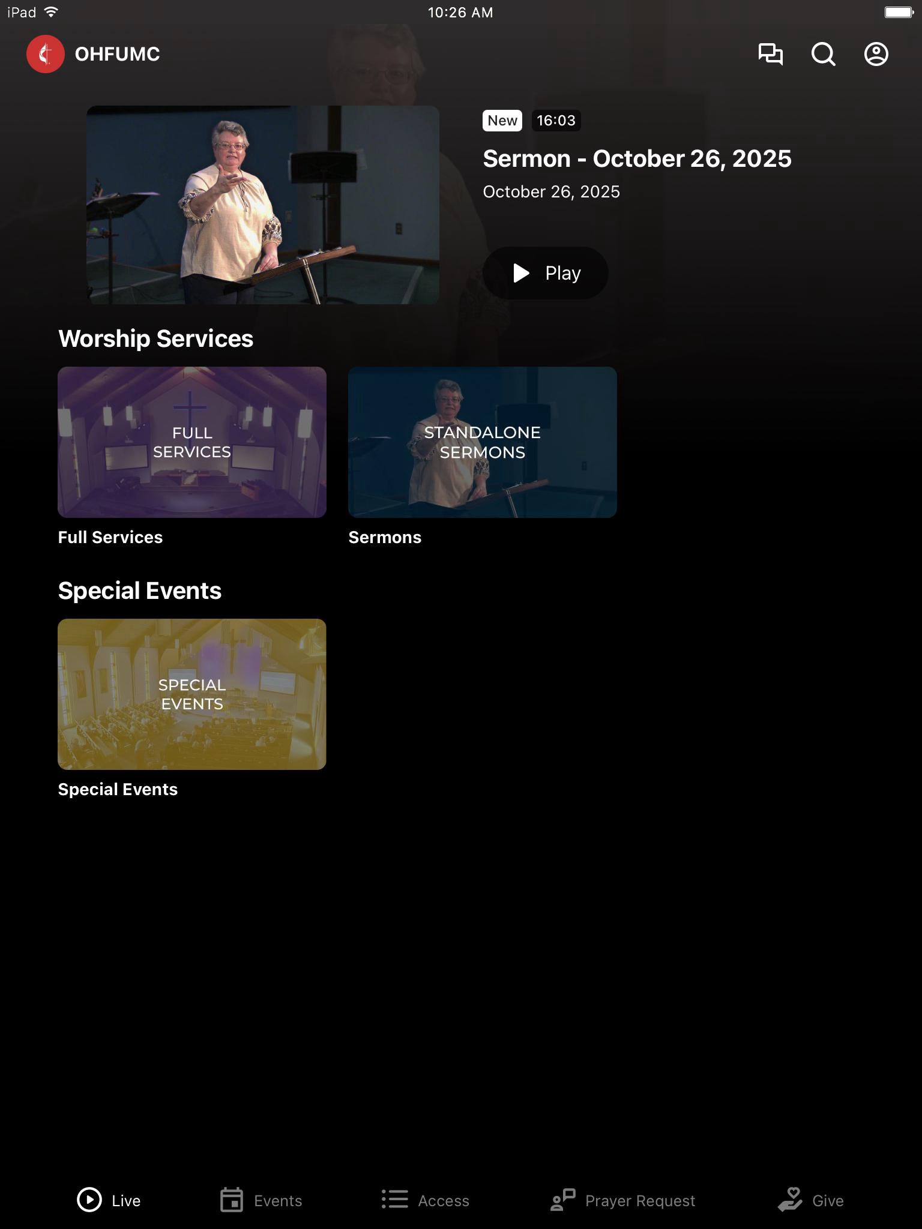Open the user profile icon

[x=876, y=54]
